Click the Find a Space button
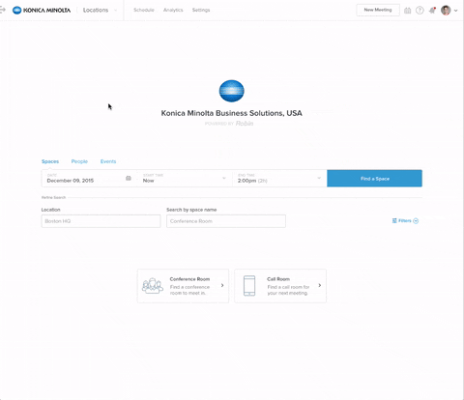This screenshot has height=400, width=464. pyautogui.click(x=374, y=179)
